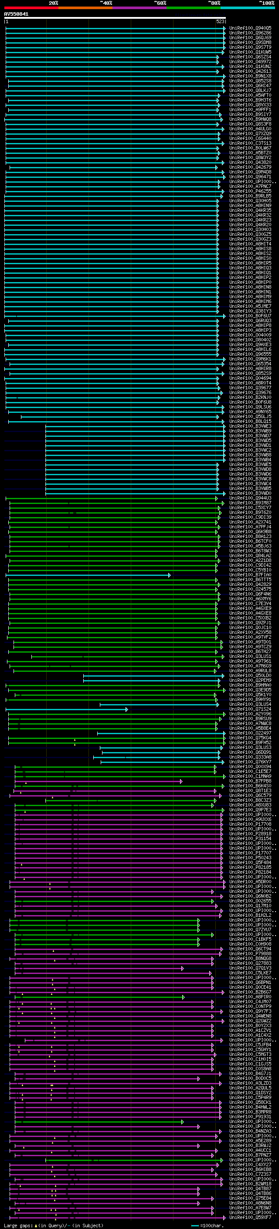
Task: Select hit label UniRef100_B7PNZ7
Action: (x=250, y=1155)
